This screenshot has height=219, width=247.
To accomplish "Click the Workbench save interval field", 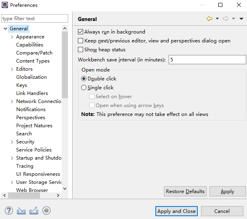I will coord(207,59).
